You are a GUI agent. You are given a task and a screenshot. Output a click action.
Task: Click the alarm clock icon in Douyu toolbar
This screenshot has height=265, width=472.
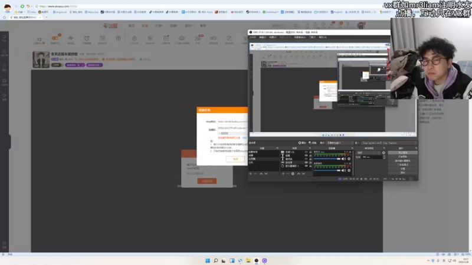pyautogui.click(x=87, y=38)
